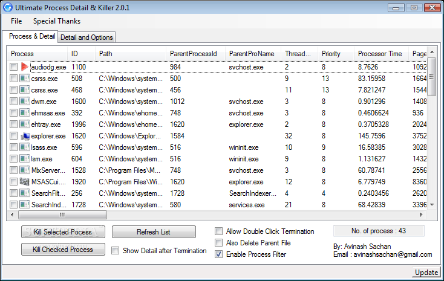The image size is (444, 281).
Task: Click the horizontal scrollbar thumb
Action: (x=62, y=215)
